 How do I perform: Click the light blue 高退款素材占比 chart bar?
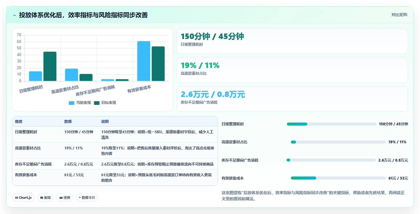pos(72,75)
